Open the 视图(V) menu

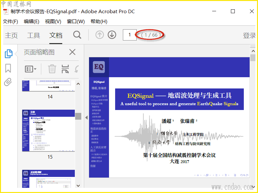53,22
